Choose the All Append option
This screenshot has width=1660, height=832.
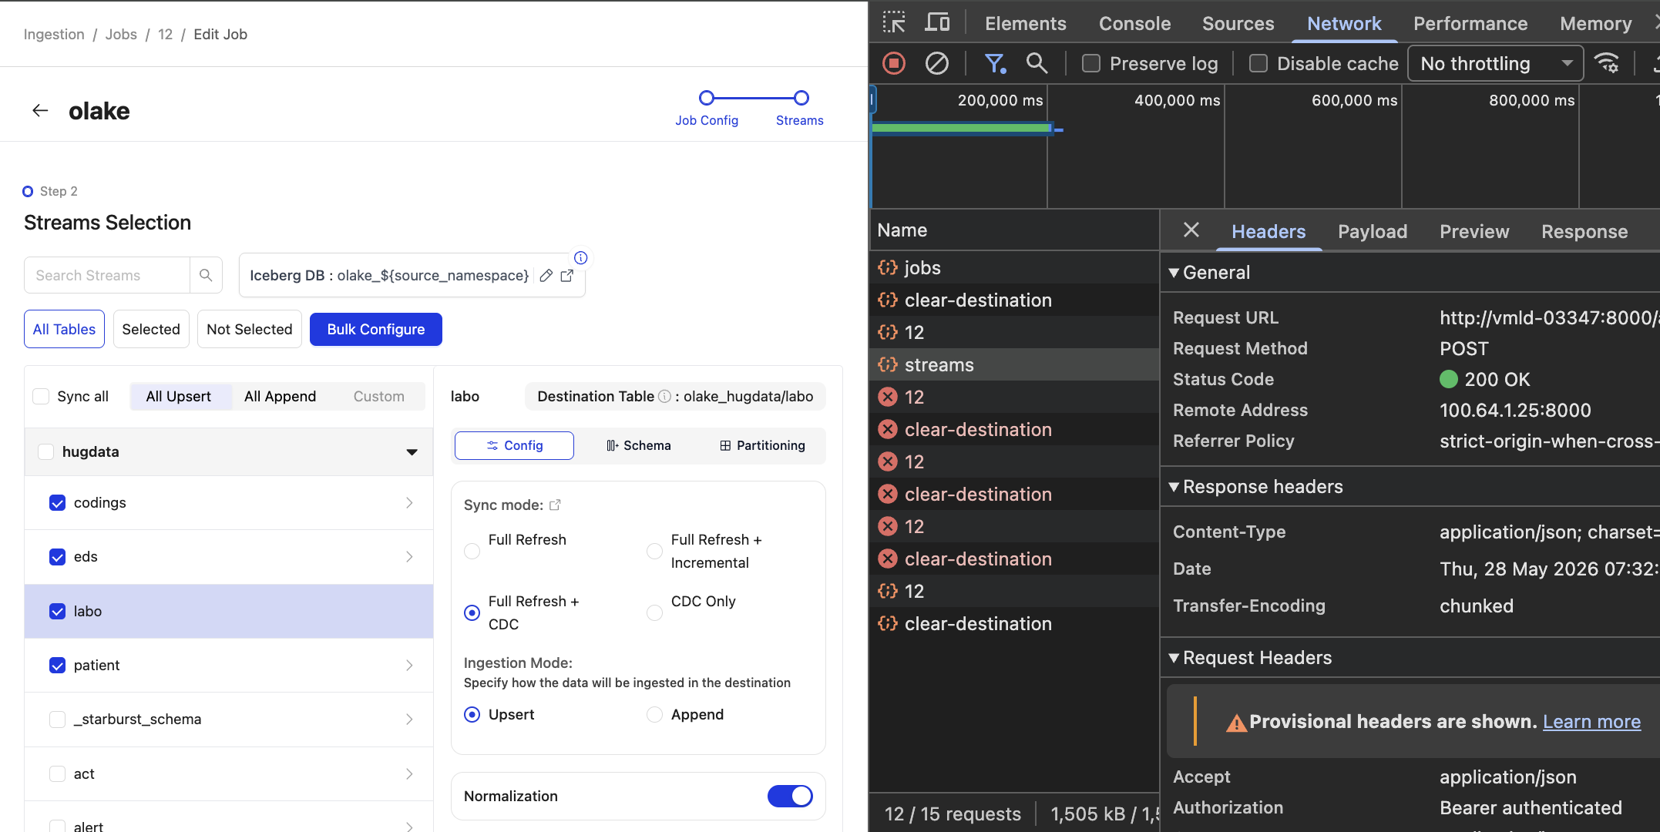(281, 396)
